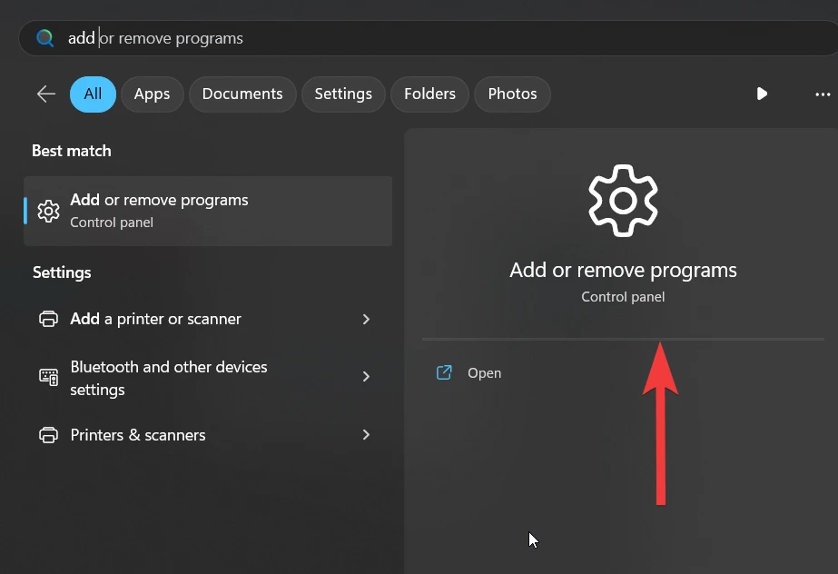Click the Bluetooth devices keyboard icon
This screenshot has height=574, width=838.
click(49, 377)
